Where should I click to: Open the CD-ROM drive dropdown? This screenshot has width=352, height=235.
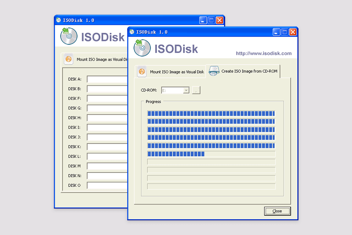[x=186, y=90]
